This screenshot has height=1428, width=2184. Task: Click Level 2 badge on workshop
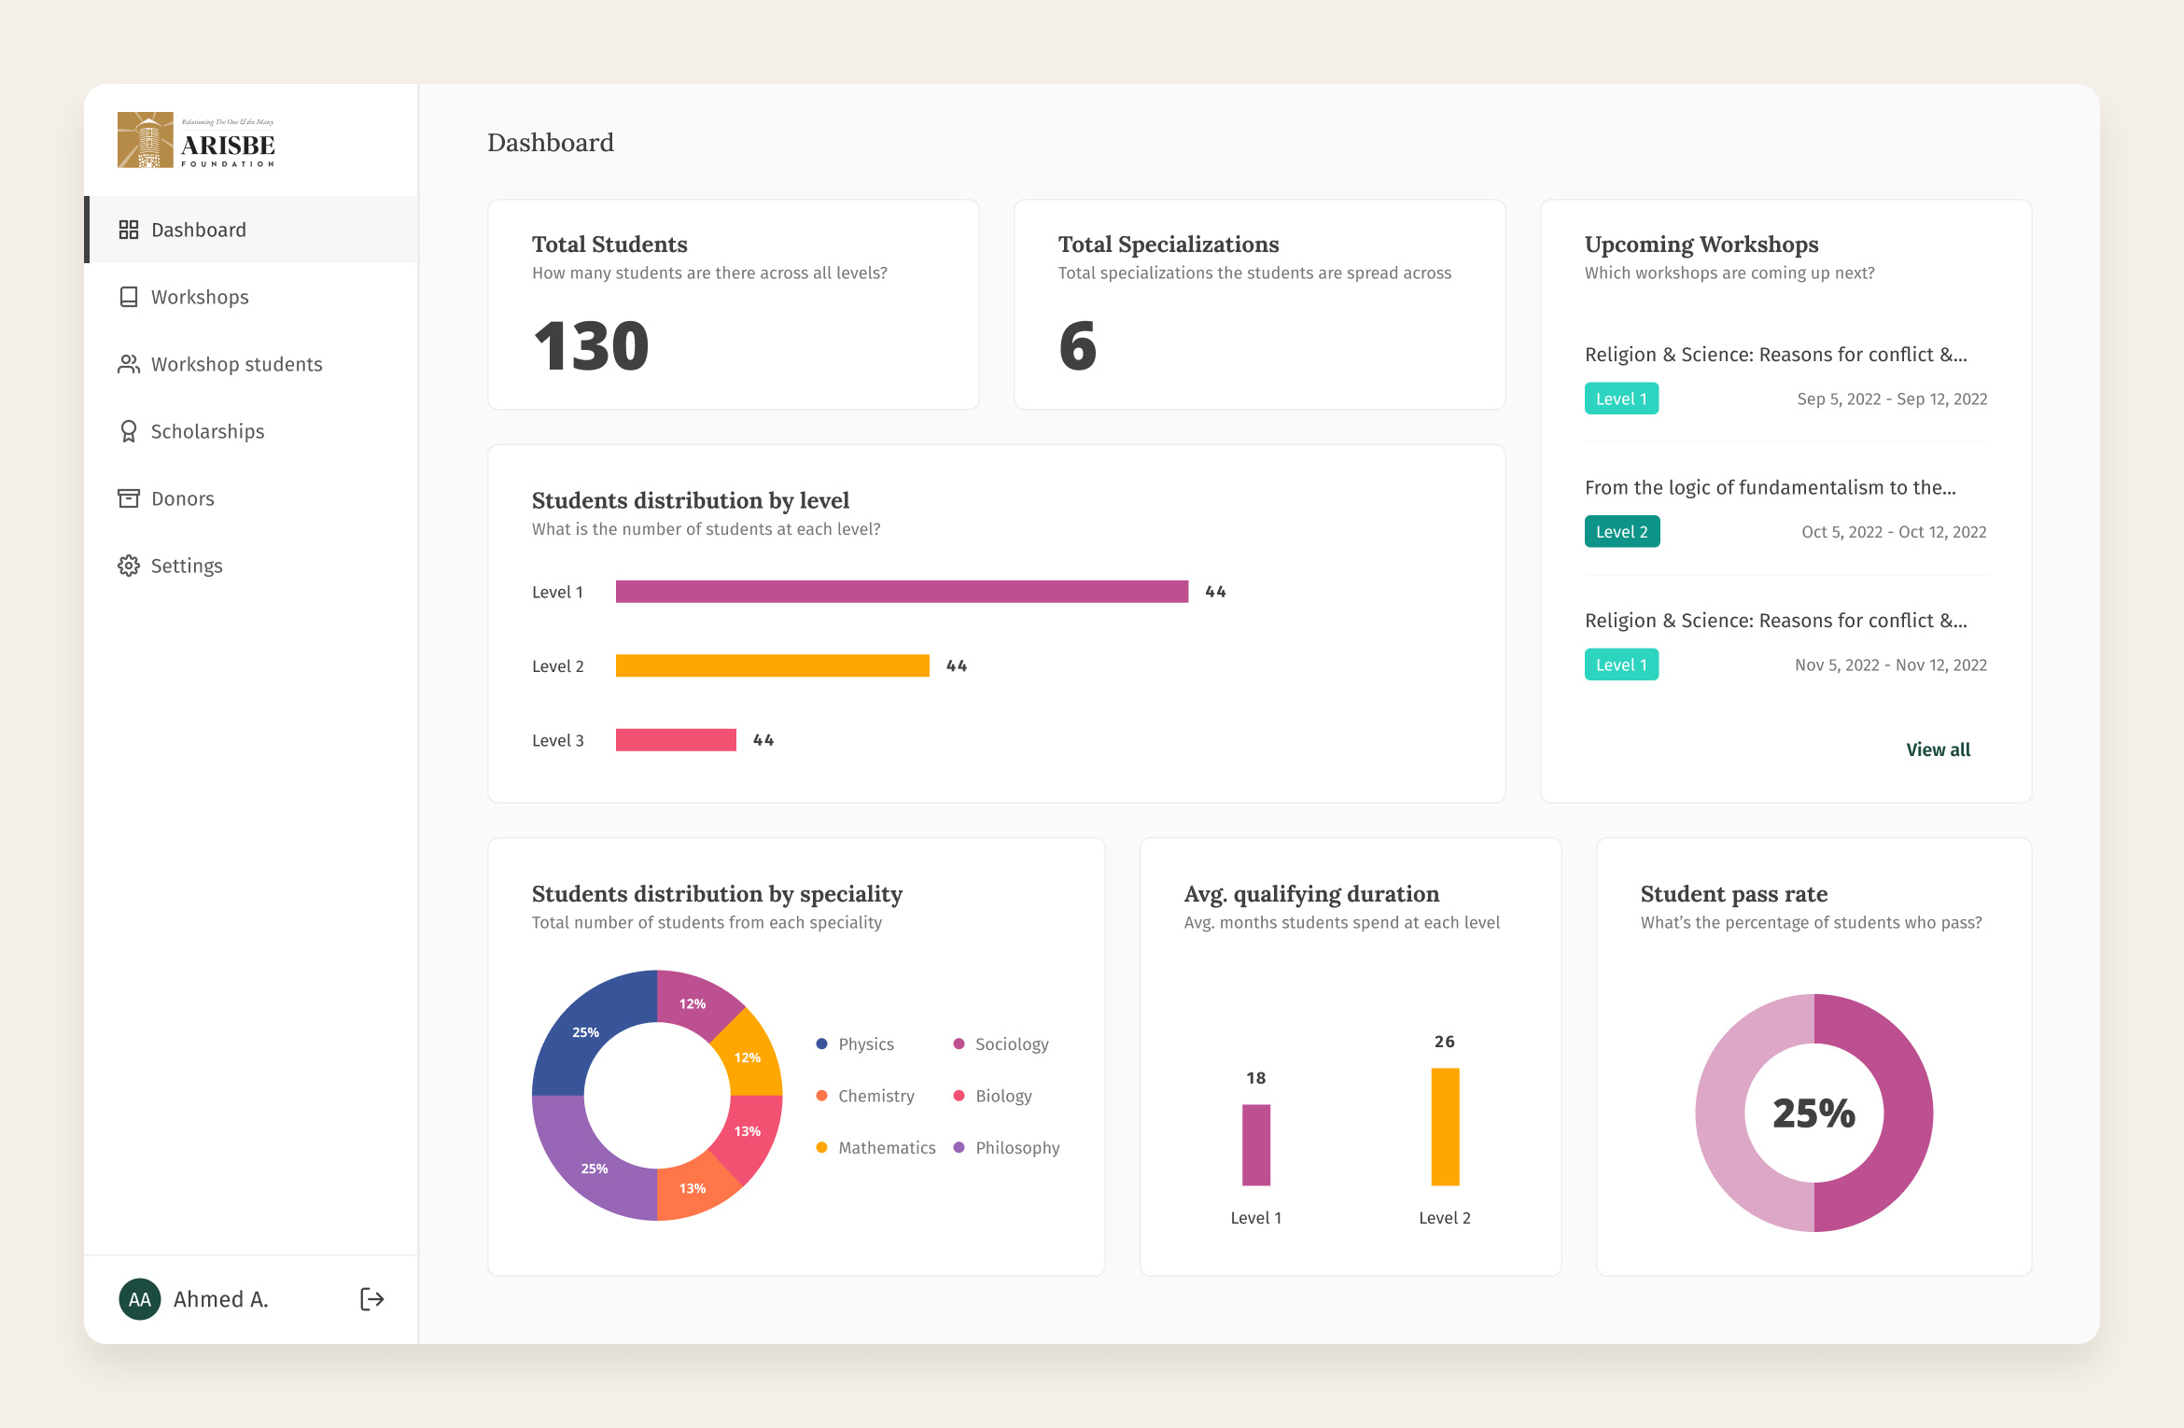[1621, 532]
